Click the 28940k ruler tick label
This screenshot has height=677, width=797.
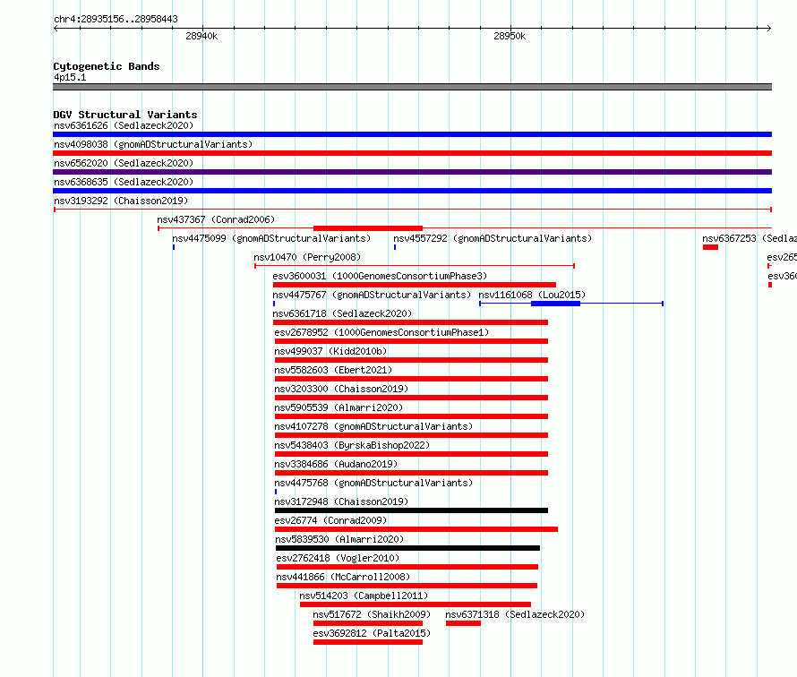(x=201, y=36)
